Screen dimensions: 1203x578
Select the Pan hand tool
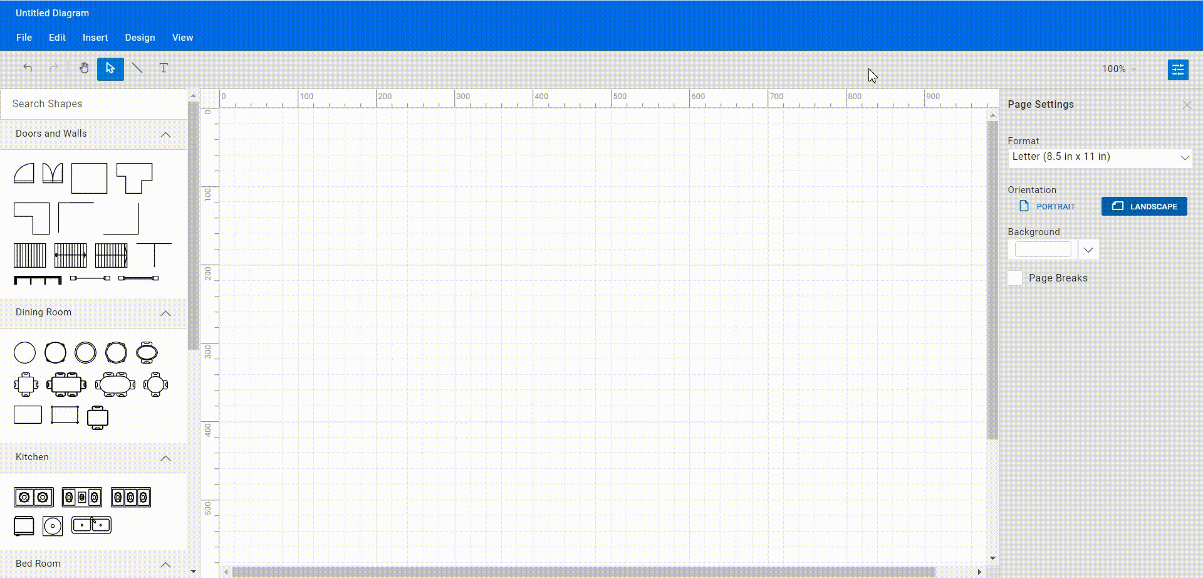pyautogui.click(x=84, y=68)
